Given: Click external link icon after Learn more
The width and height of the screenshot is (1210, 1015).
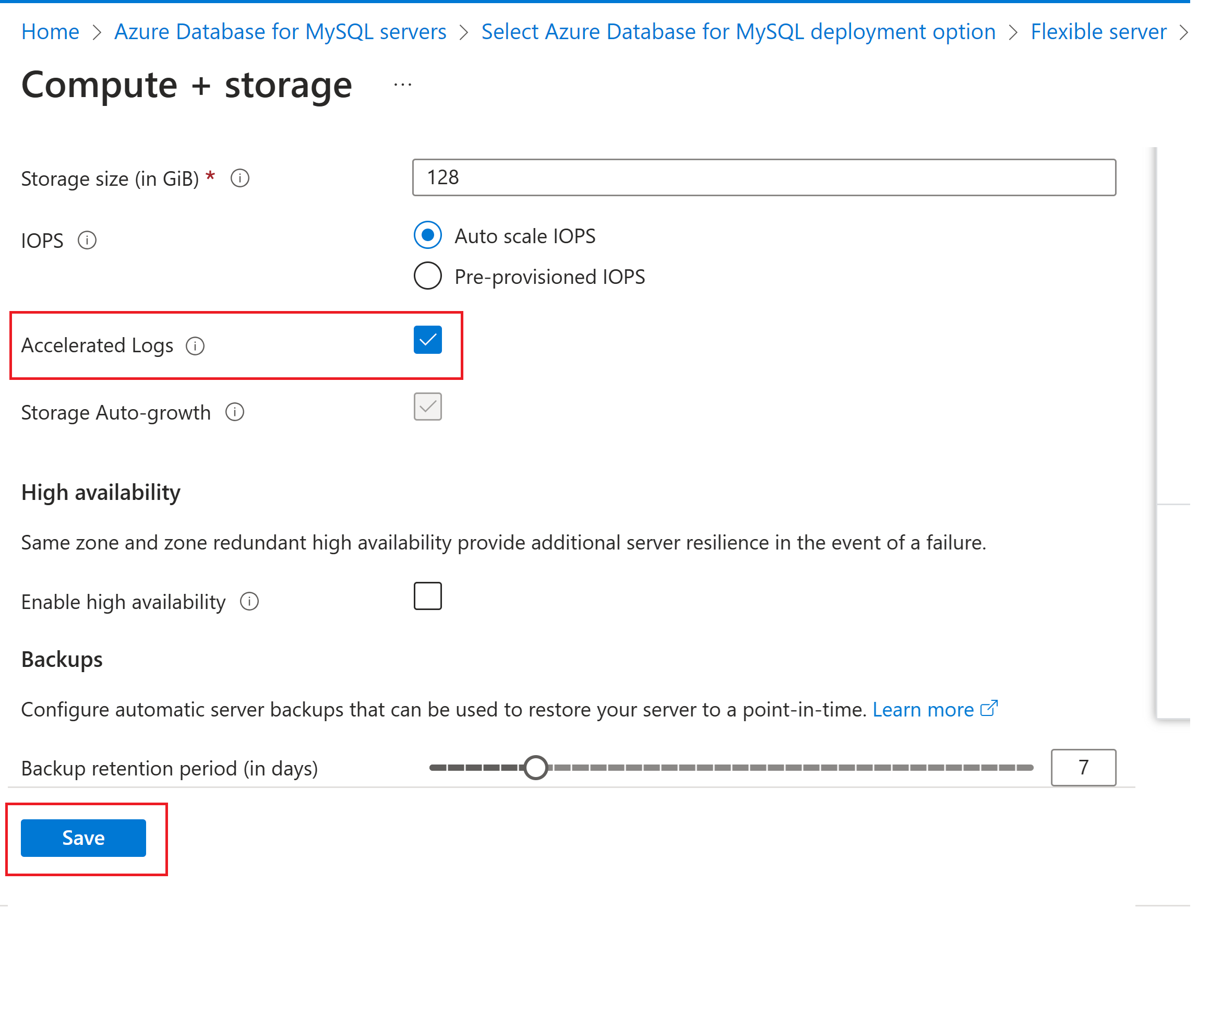Looking at the screenshot, I should tap(989, 708).
